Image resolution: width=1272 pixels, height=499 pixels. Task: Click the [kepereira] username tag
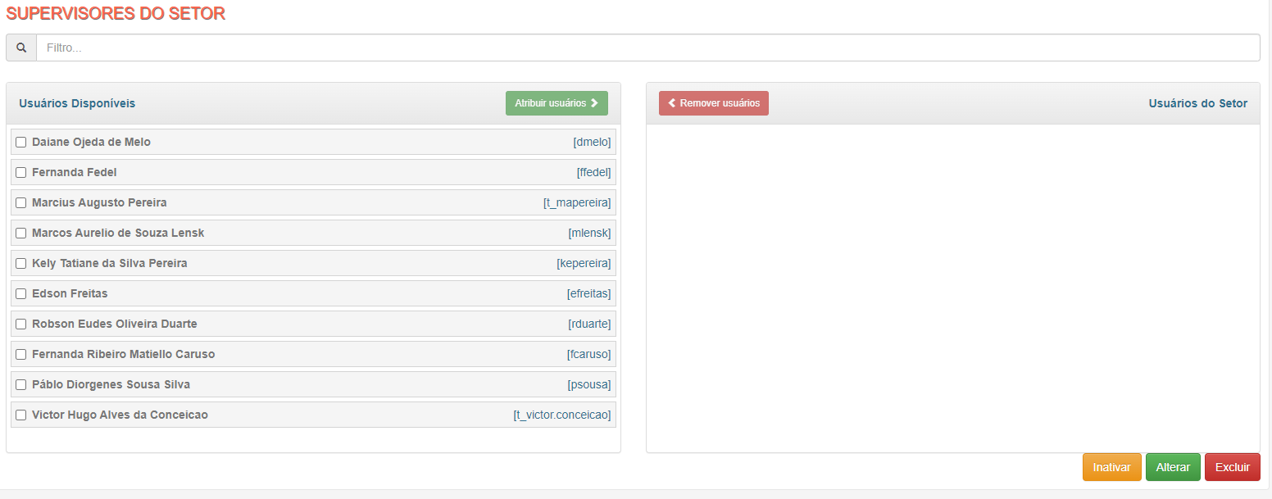click(x=584, y=263)
